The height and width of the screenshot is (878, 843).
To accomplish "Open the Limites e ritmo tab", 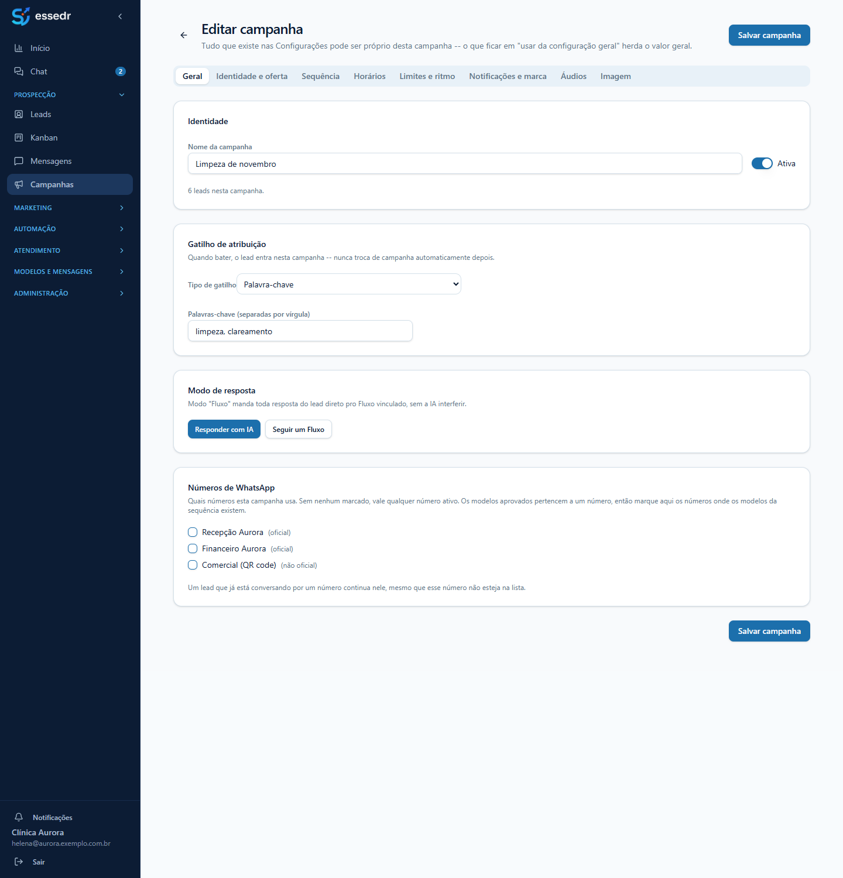I will [427, 76].
